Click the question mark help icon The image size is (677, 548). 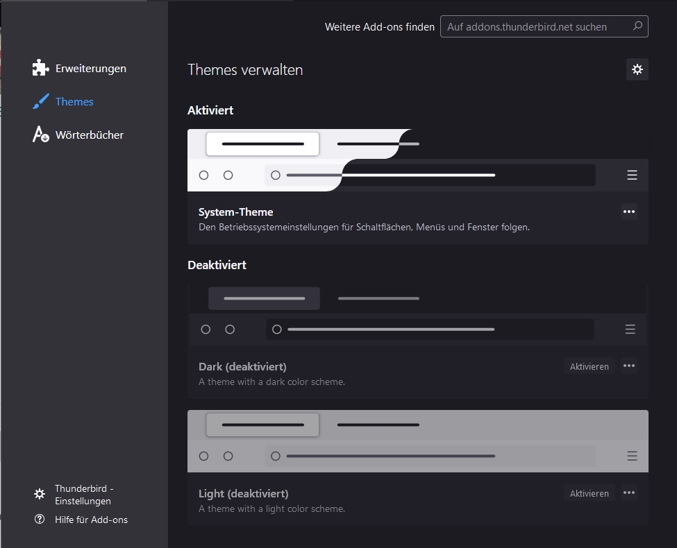(40, 520)
